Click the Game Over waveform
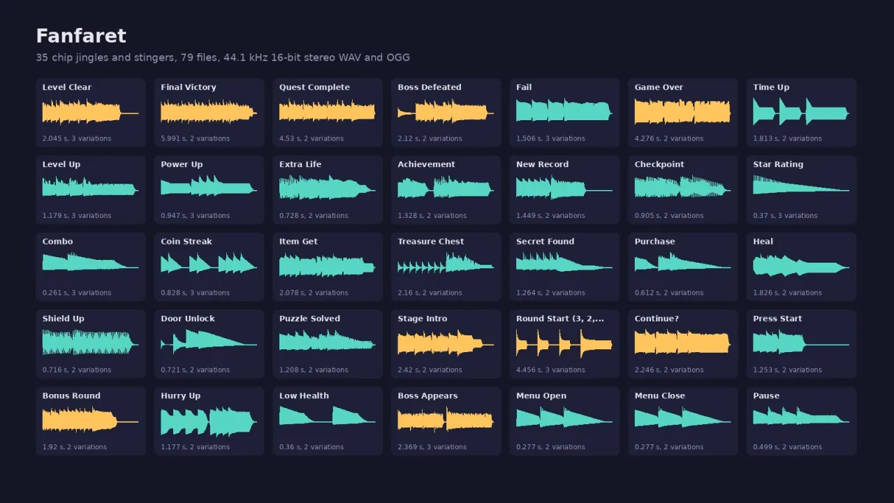This screenshot has width=894, height=503. (682, 112)
